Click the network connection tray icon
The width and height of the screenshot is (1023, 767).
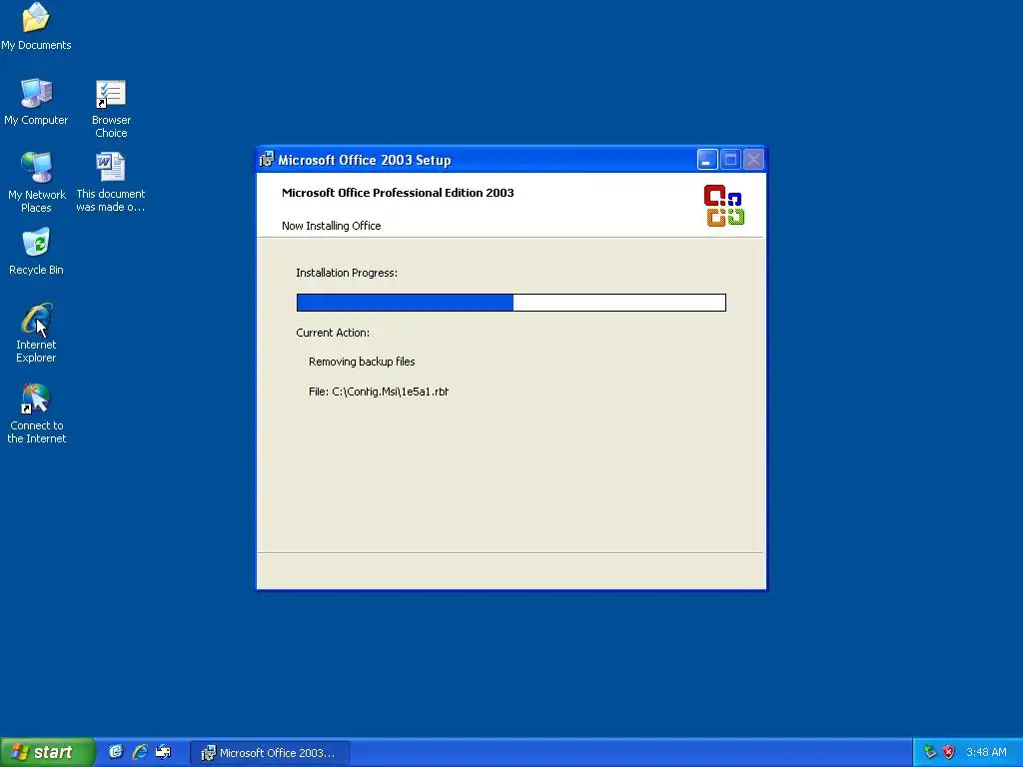pyautogui.click(x=930, y=752)
